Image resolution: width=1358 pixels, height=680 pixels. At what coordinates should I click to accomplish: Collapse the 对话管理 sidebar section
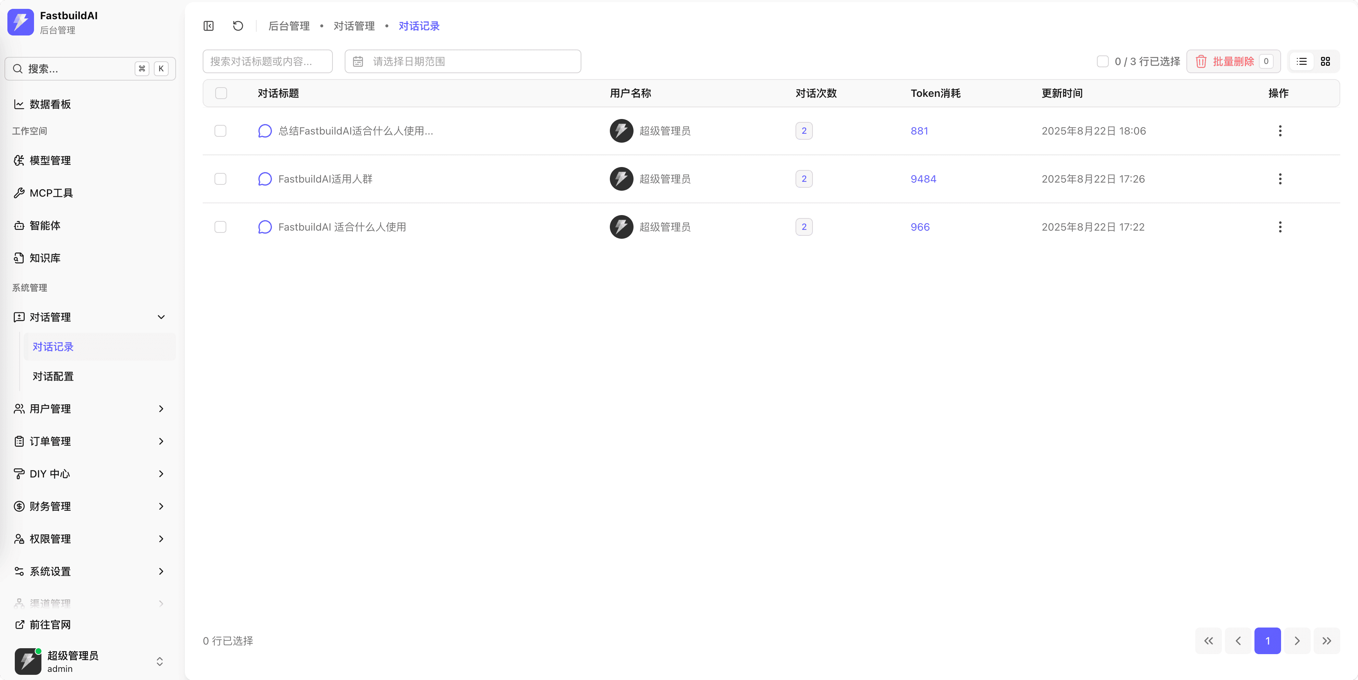coord(161,317)
